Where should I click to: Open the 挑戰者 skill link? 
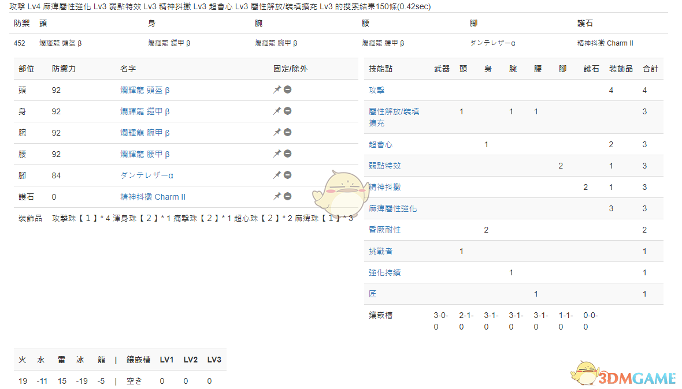[380, 250]
